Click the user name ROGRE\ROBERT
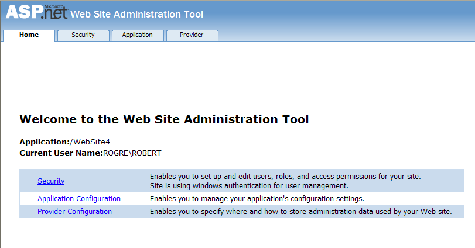The width and height of the screenshot is (475, 248). click(132, 153)
